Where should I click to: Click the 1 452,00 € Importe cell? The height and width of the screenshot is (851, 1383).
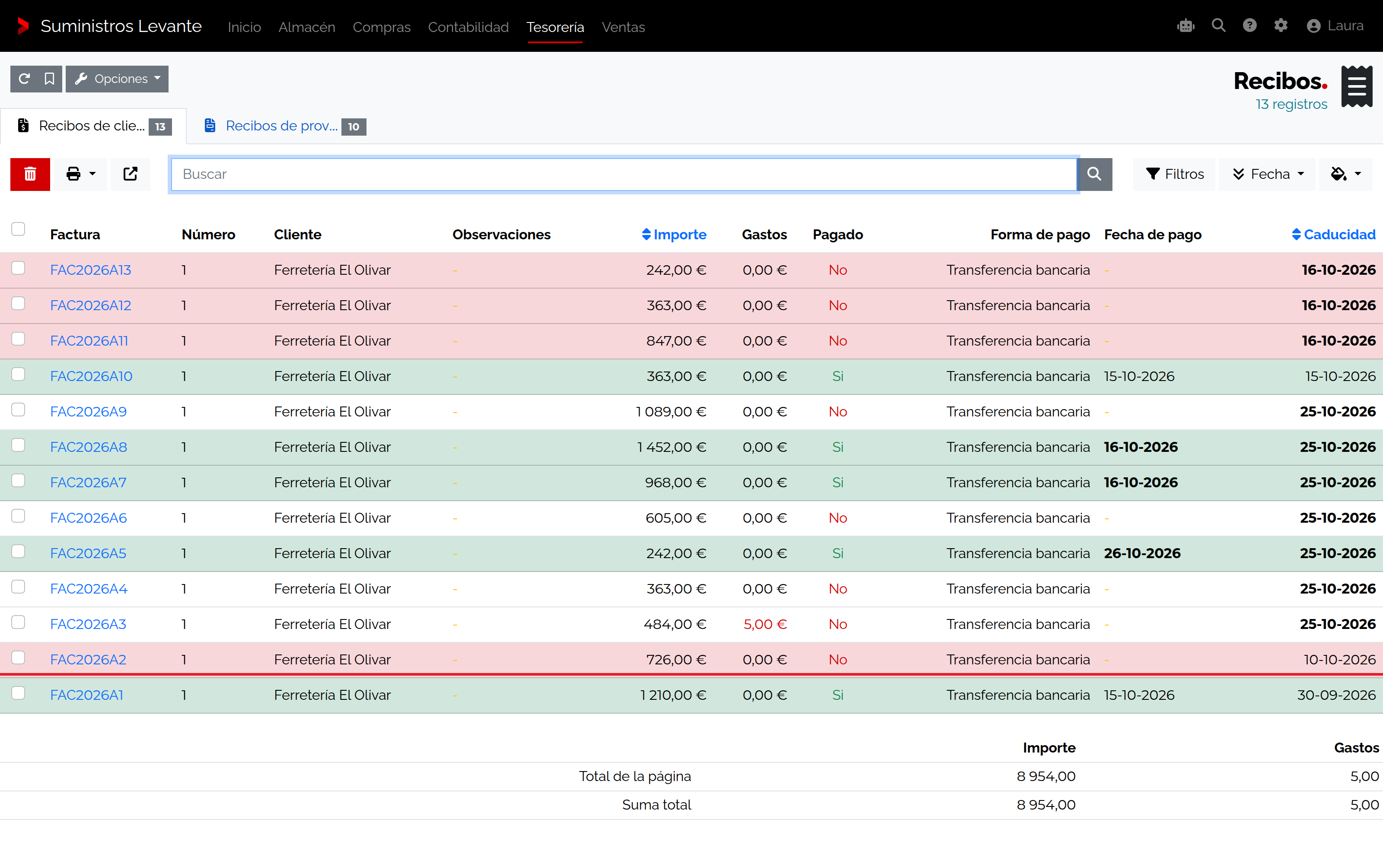671,447
